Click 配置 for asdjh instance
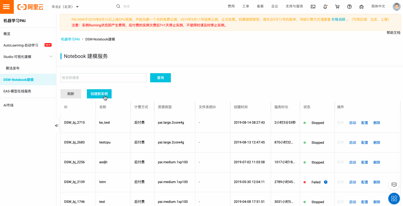The width and height of the screenshot is (403, 206). (365, 162)
